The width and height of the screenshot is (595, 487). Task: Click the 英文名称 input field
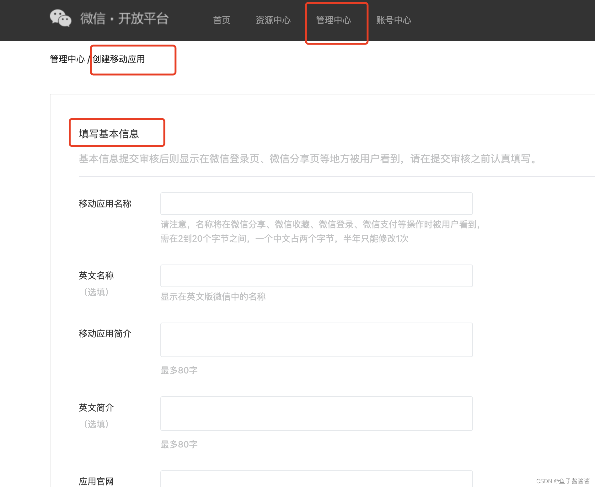tap(316, 276)
